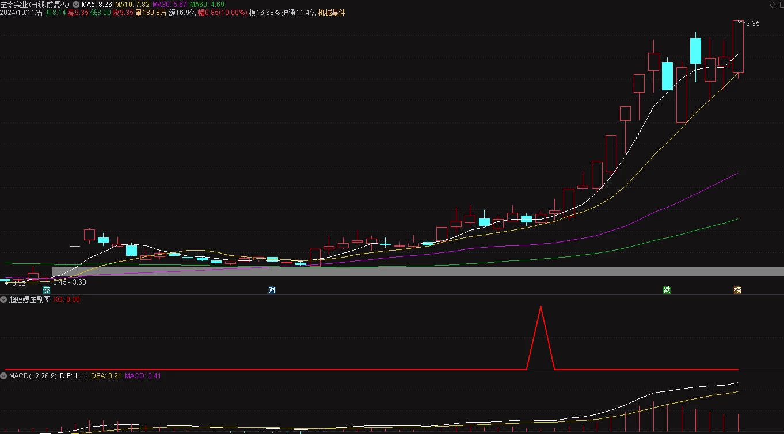Click the low price 低8.00
Viewport: 784px width, 434px height.
(x=101, y=13)
